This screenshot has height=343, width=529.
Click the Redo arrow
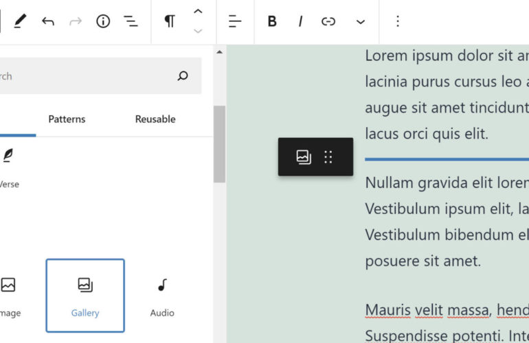tap(75, 21)
